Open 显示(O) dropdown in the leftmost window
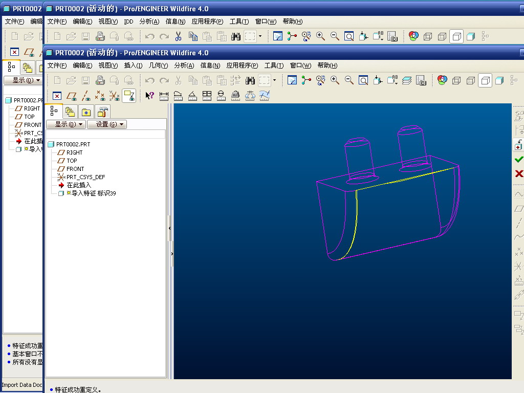 pos(23,80)
